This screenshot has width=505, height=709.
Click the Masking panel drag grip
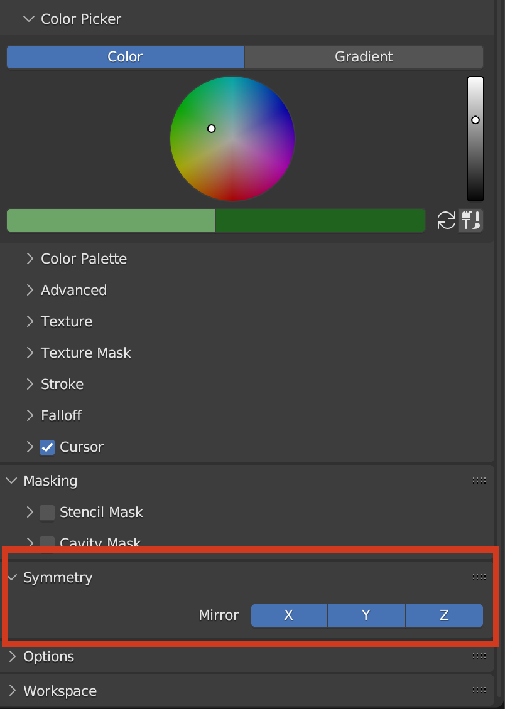(479, 481)
